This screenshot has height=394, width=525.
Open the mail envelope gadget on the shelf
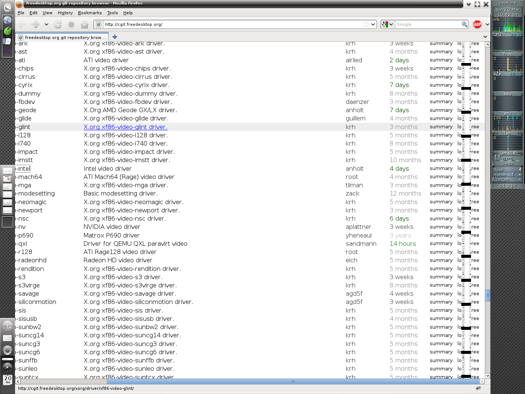pyautogui.click(x=7, y=338)
